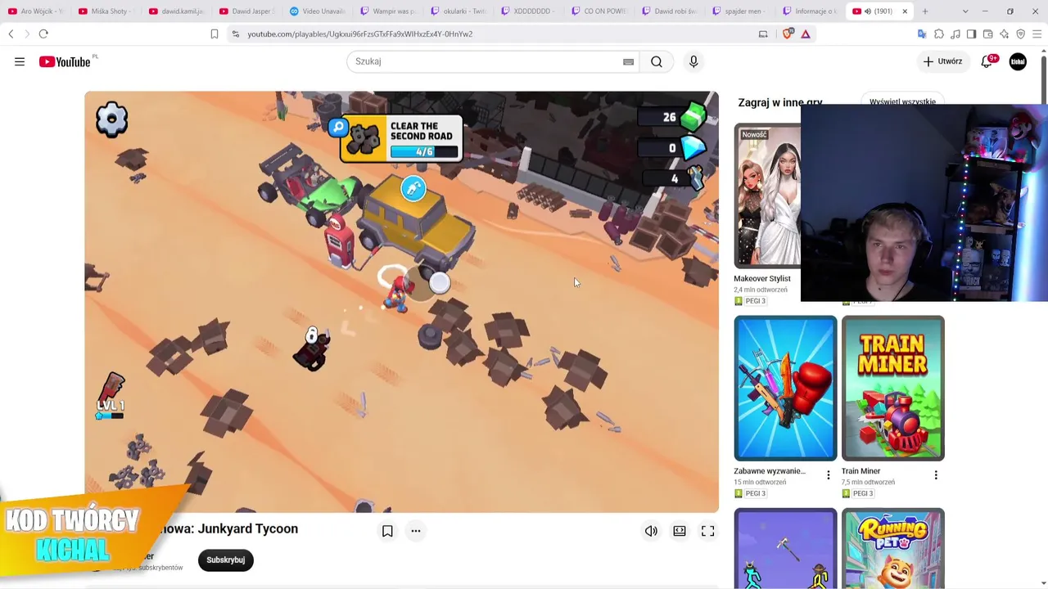Open more options for Train Miner
Viewport: 1048px width, 589px height.
[x=936, y=474]
